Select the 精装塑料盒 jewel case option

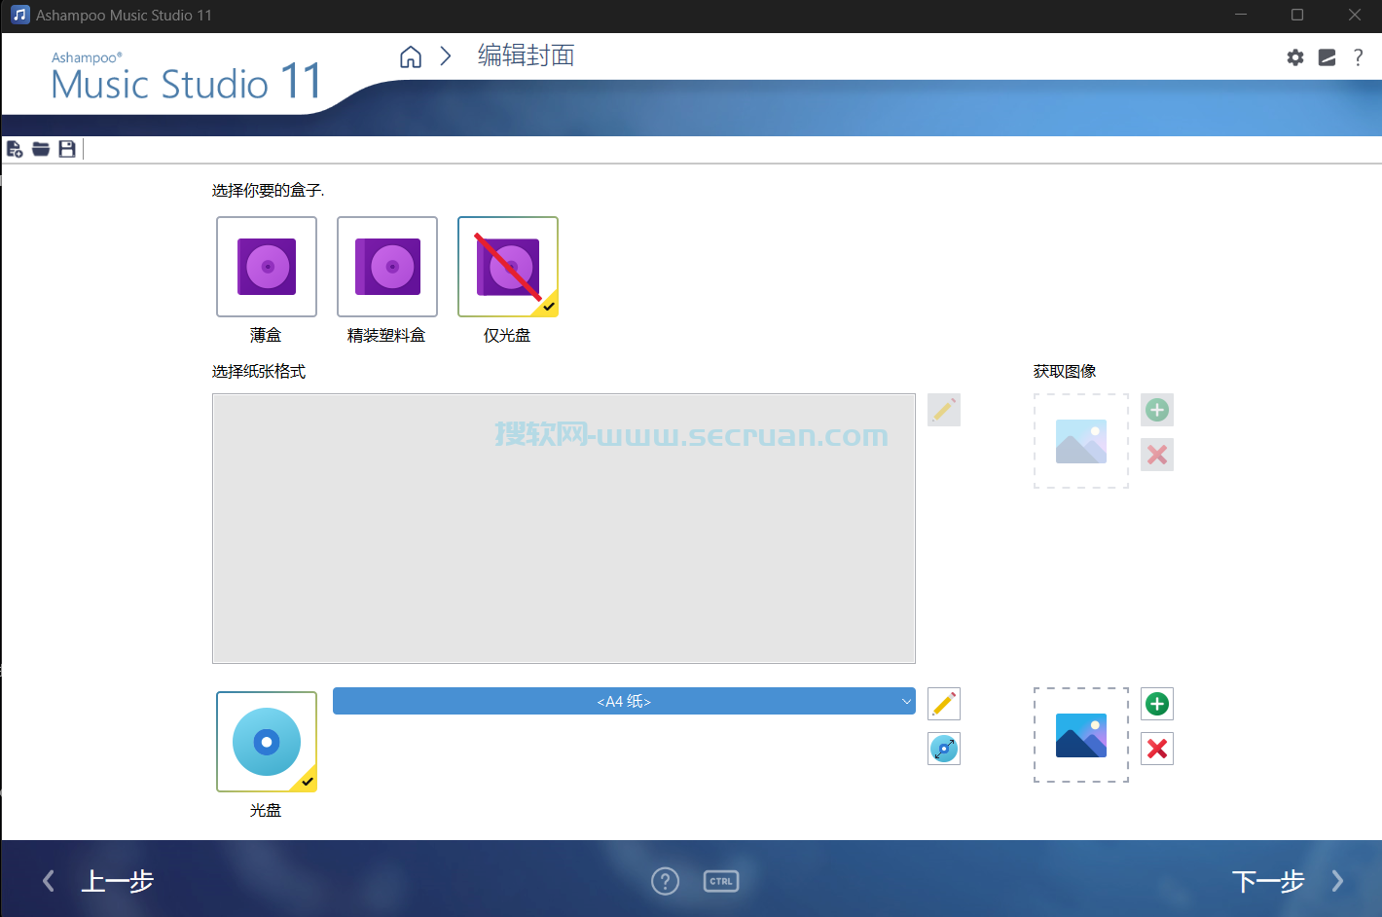tap(387, 267)
